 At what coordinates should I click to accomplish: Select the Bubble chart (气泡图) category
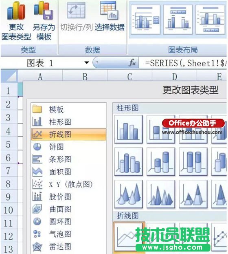tap(69, 234)
